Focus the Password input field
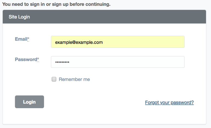This screenshot has width=211, height=128. tap(118, 62)
